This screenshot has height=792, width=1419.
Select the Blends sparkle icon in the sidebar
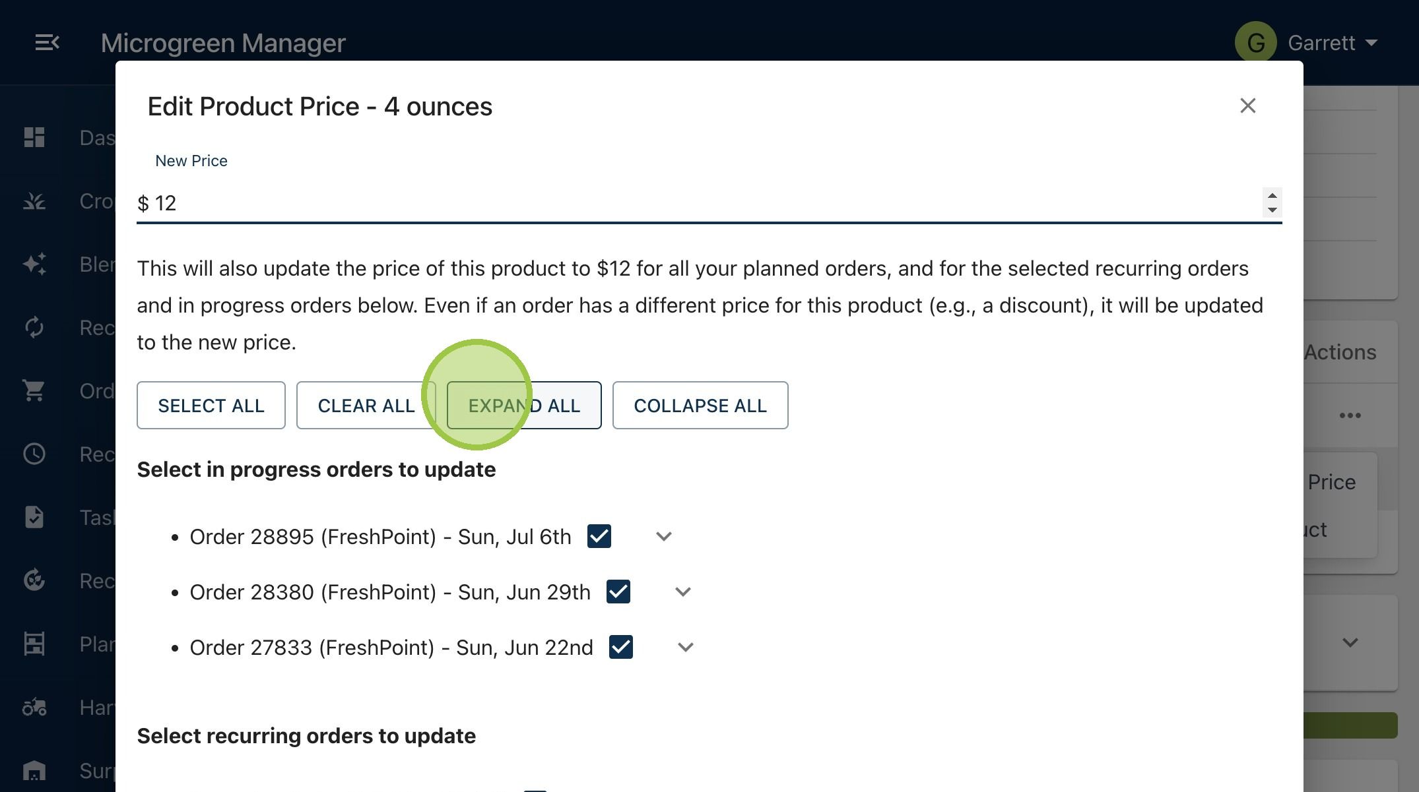tap(34, 264)
